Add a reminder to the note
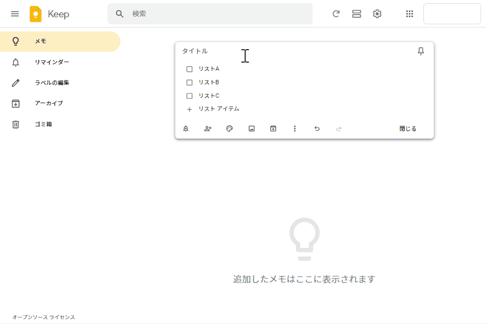Screen dimensions: 486x324 click(186, 129)
